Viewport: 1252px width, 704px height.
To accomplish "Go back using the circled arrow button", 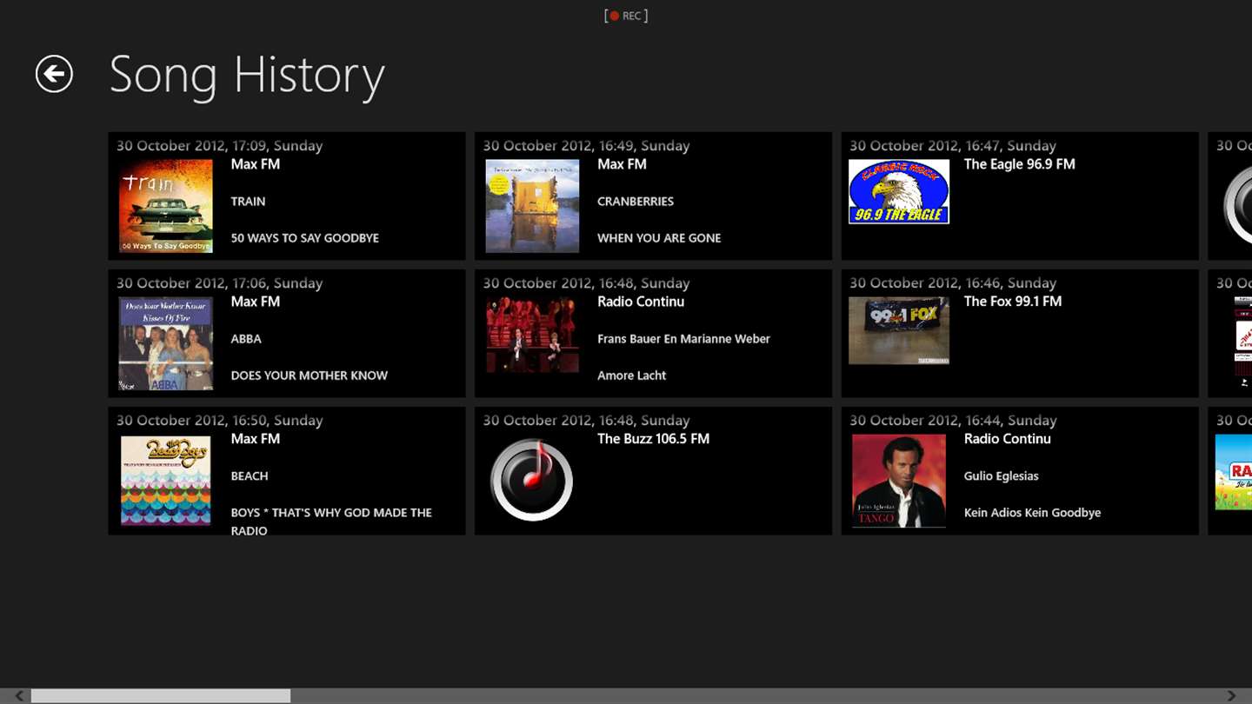I will pyautogui.click(x=54, y=74).
